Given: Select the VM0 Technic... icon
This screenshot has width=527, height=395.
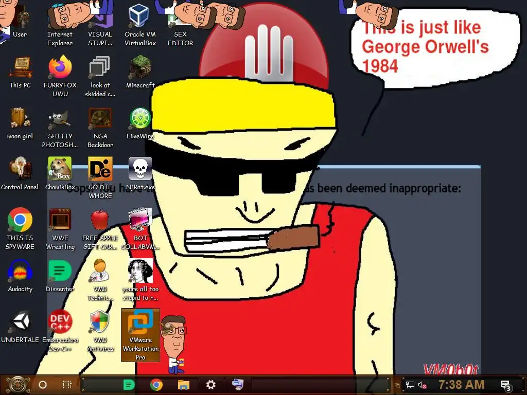Looking at the screenshot, I should 100,280.
